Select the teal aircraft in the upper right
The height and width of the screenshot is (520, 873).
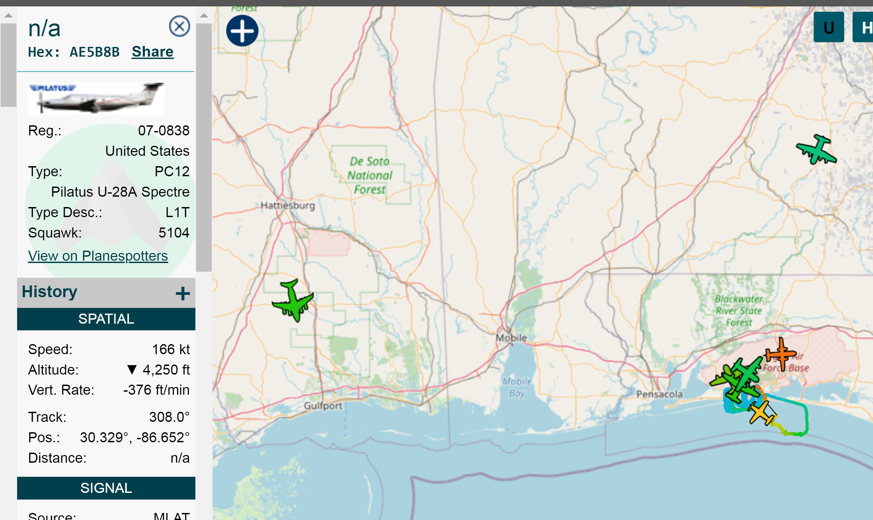(817, 150)
